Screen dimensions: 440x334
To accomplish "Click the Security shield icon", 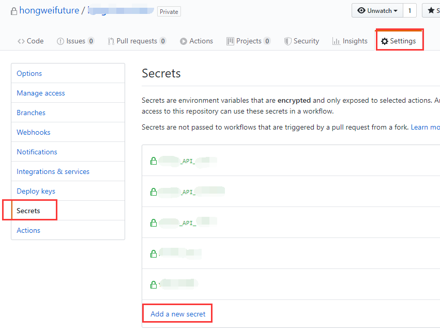I will coord(287,41).
